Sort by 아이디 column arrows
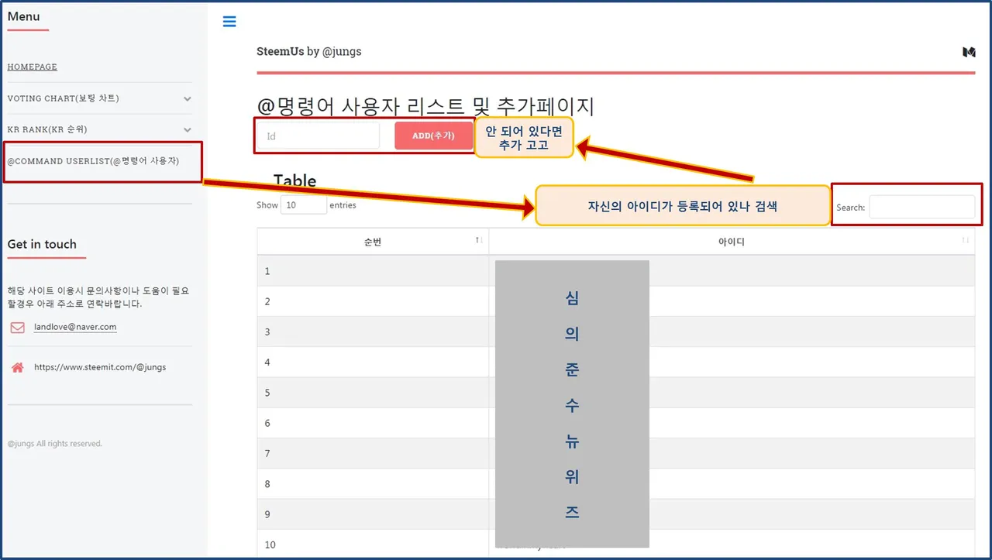Image resolution: width=992 pixels, height=560 pixels. (x=966, y=241)
